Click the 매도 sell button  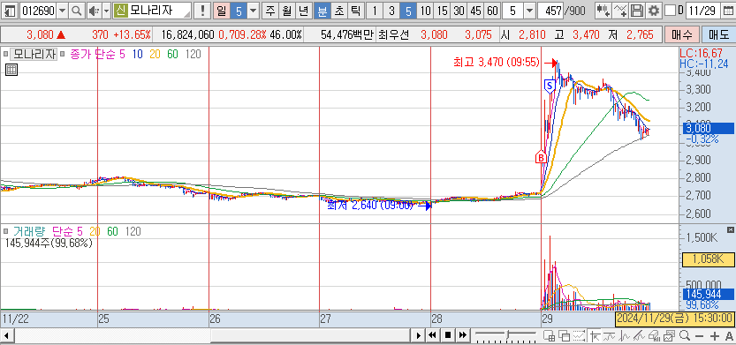click(x=718, y=34)
